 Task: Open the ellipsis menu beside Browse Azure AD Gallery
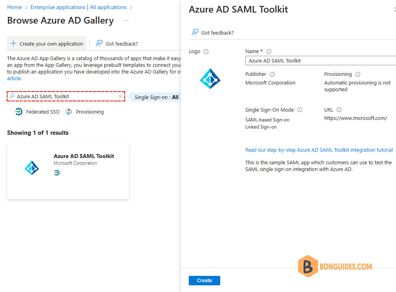coord(126,20)
